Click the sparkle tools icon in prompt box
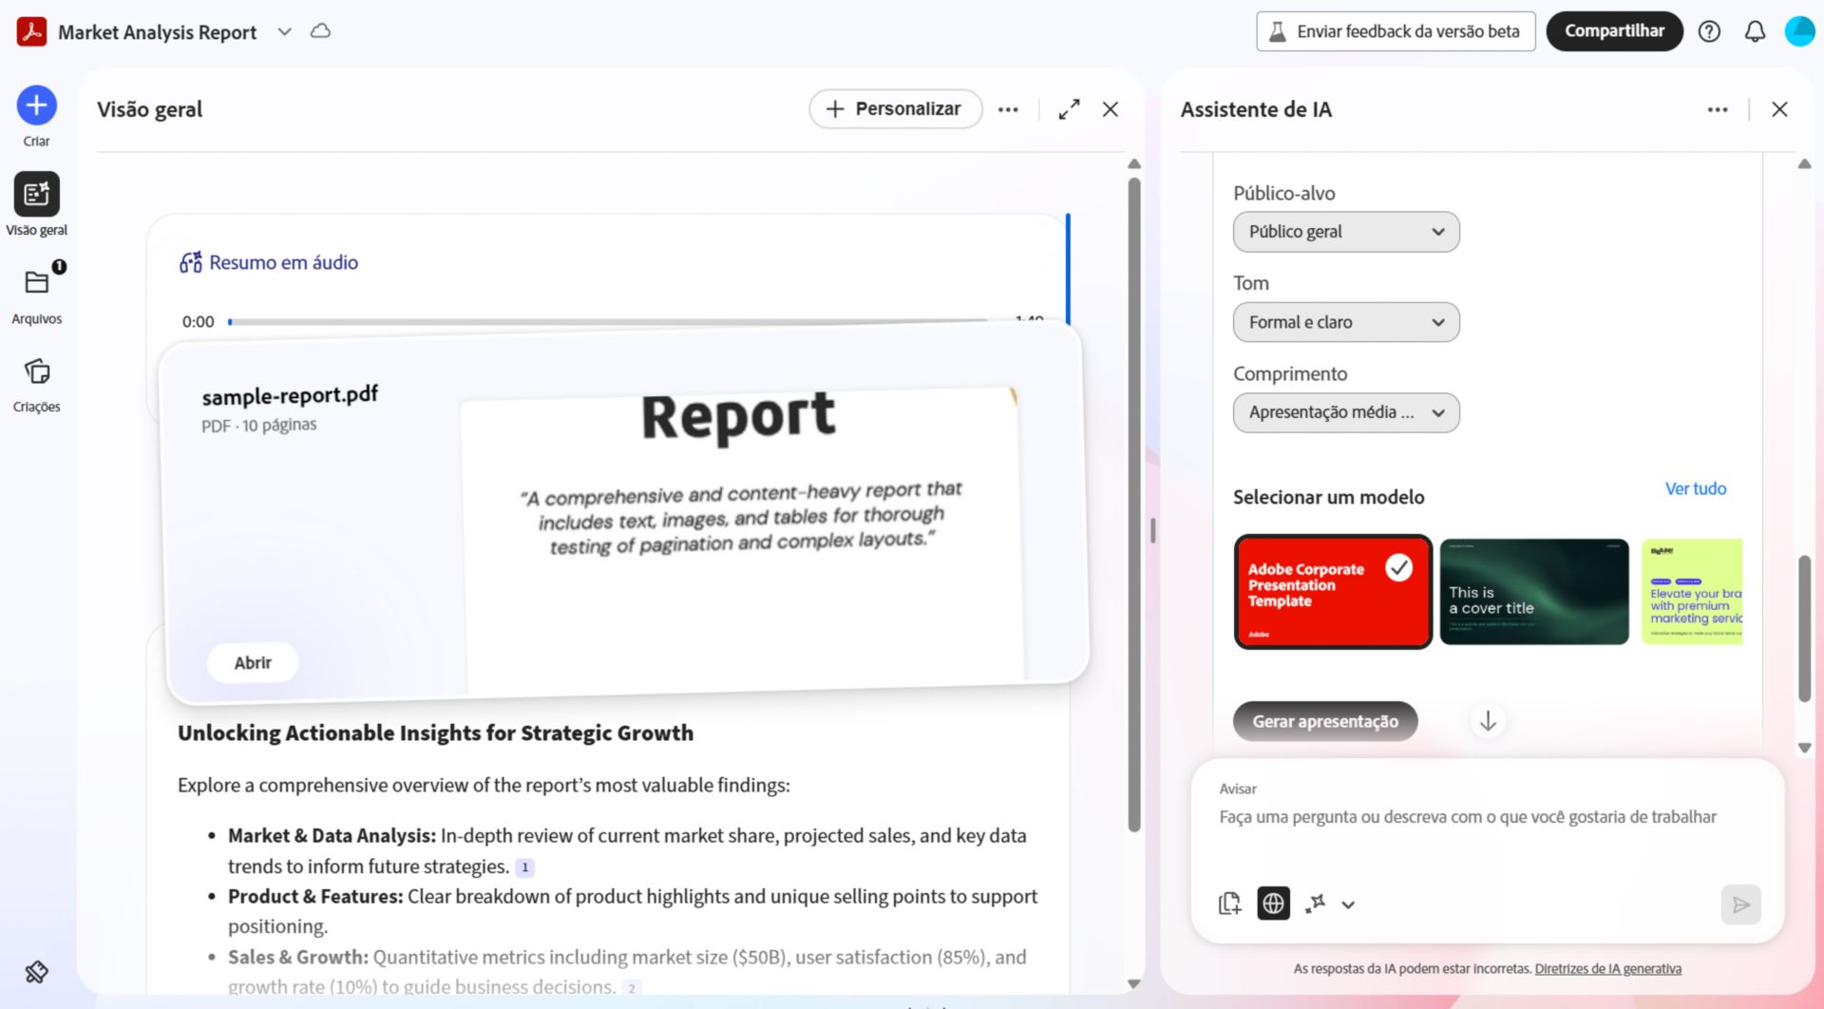1824x1009 pixels. [x=1316, y=904]
